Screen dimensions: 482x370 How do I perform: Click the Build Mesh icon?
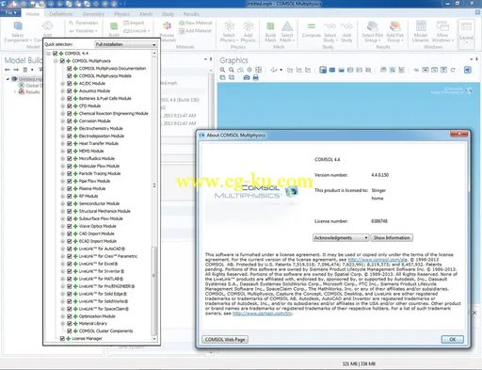pos(270,26)
